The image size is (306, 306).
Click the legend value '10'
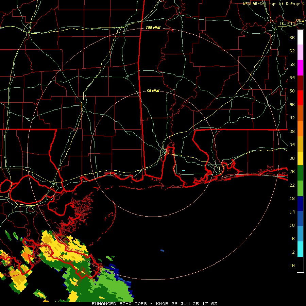click(292, 225)
